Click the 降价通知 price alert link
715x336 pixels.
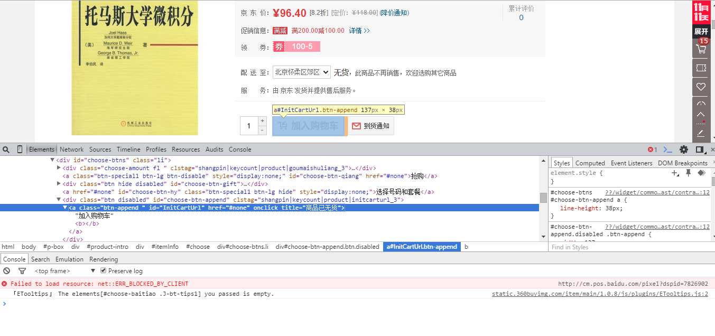[394, 13]
